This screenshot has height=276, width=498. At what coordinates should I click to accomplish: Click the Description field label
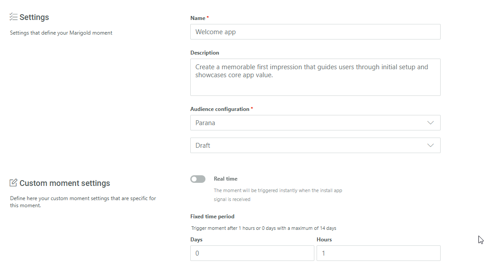[205, 53]
